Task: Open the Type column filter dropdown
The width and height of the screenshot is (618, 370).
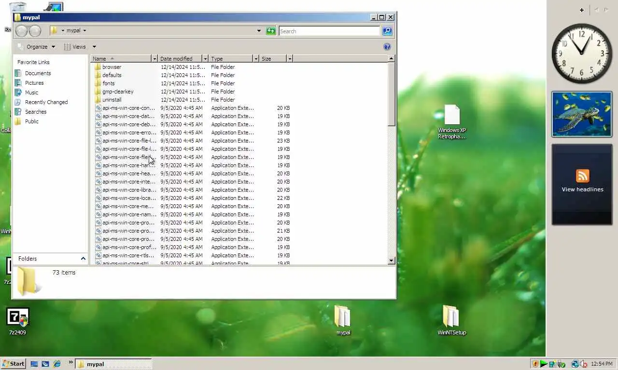Action: point(256,59)
